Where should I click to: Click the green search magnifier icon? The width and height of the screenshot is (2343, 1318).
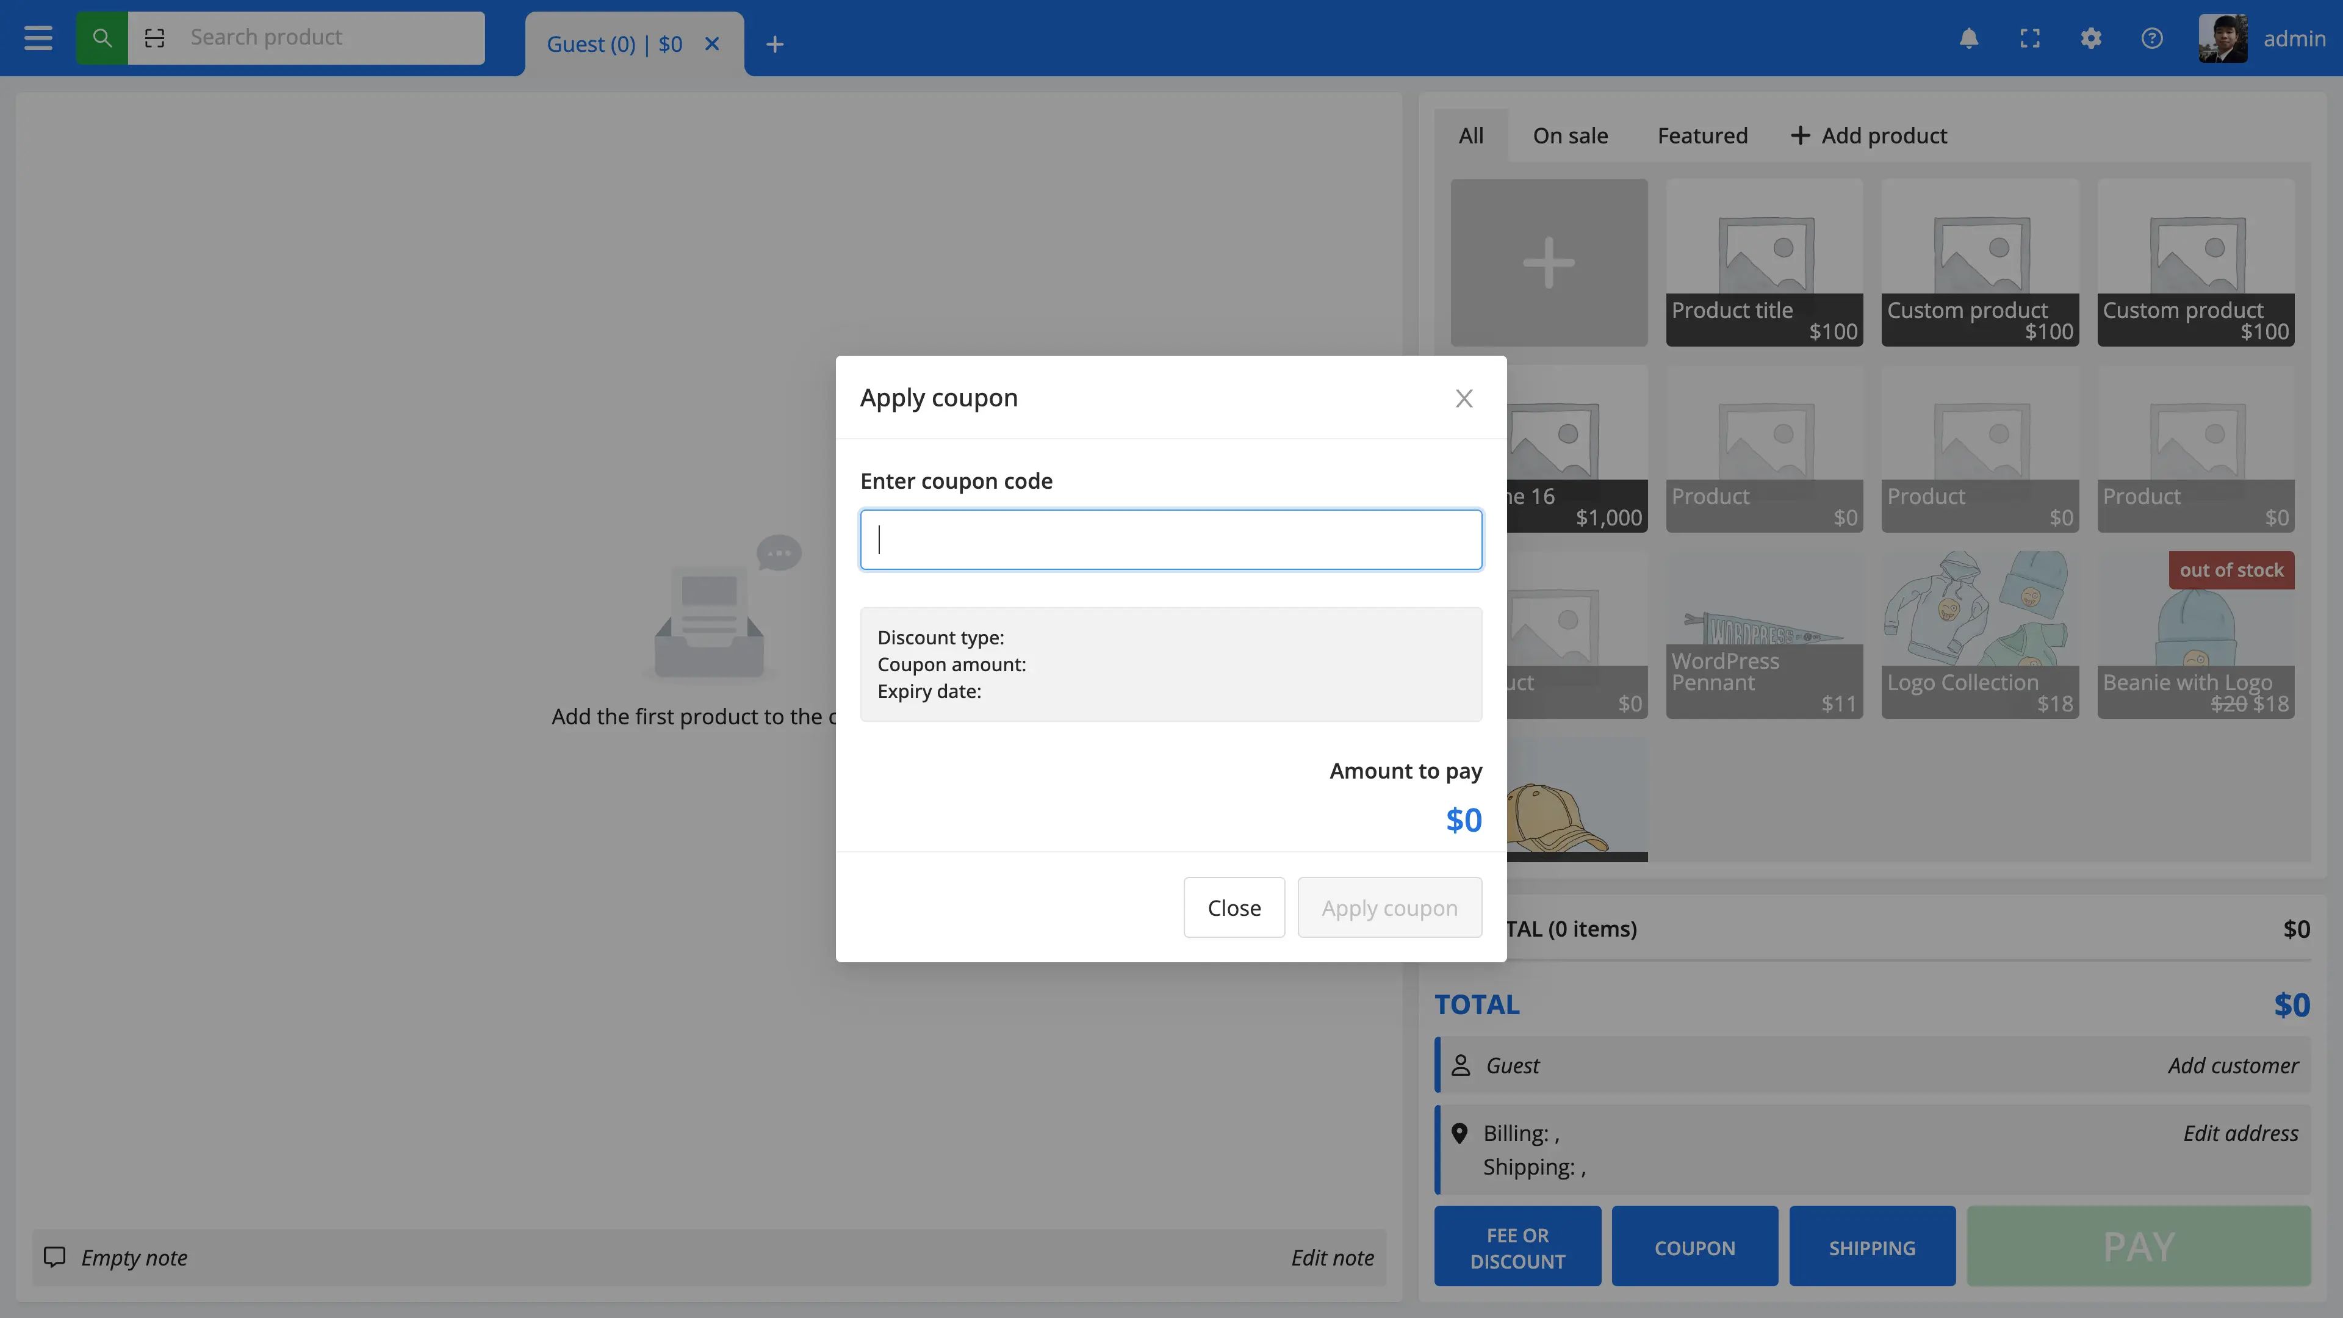click(x=102, y=38)
